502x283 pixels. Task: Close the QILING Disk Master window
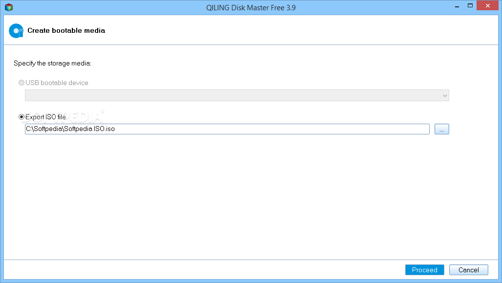pyautogui.click(x=487, y=6)
